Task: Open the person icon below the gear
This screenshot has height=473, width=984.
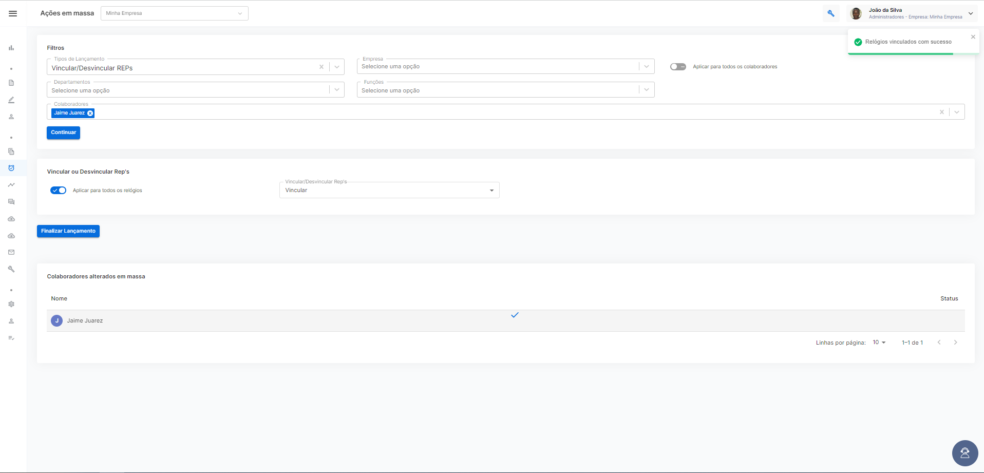Action: (x=11, y=321)
